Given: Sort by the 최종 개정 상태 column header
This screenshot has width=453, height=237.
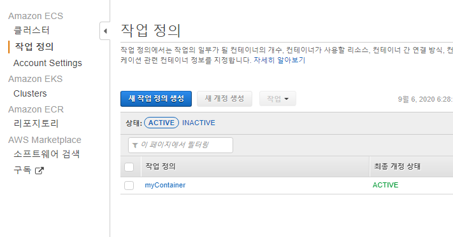Looking at the screenshot, I should tap(397, 166).
